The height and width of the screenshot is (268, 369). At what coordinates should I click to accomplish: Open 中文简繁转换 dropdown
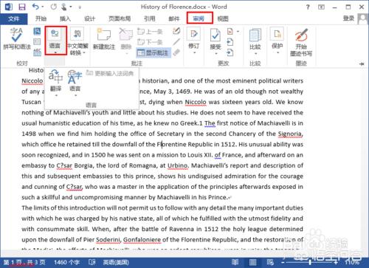[x=77, y=49]
